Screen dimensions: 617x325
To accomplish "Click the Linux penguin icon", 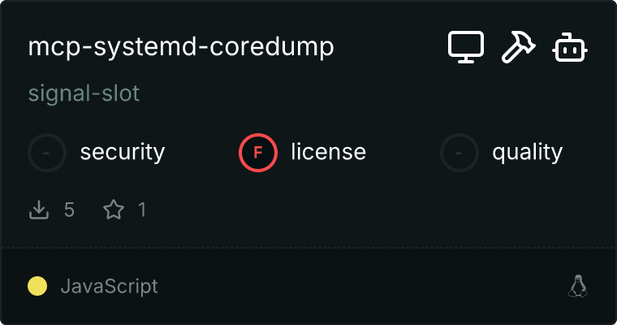I will coord(578,286).
